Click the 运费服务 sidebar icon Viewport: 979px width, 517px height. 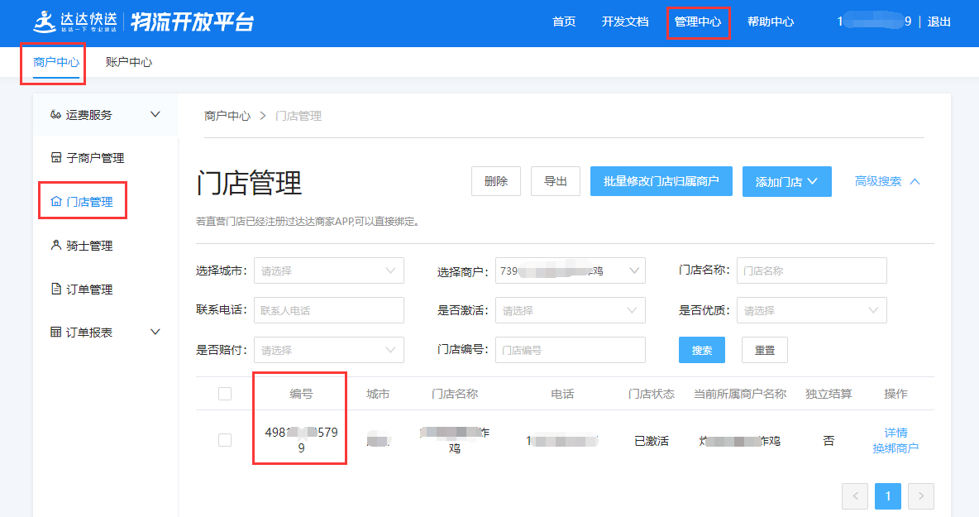(55, 114)
